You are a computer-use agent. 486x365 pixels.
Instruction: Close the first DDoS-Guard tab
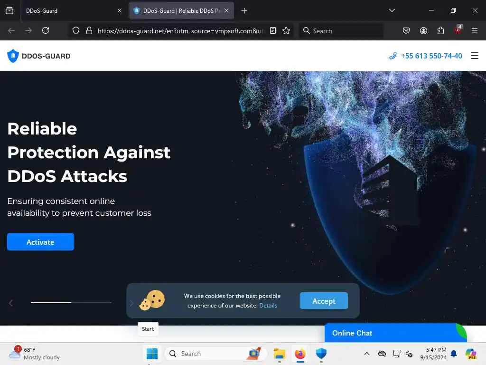tap(119, 10)
